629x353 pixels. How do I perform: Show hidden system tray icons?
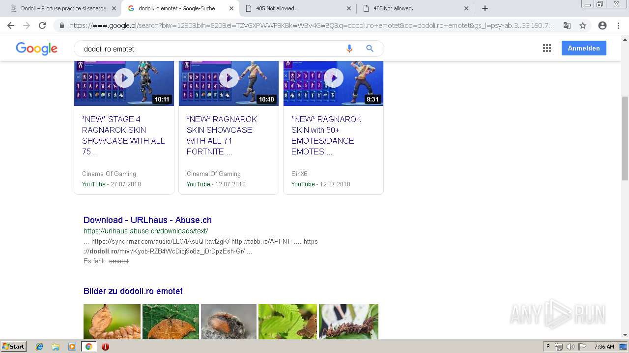tap(548, 347)
